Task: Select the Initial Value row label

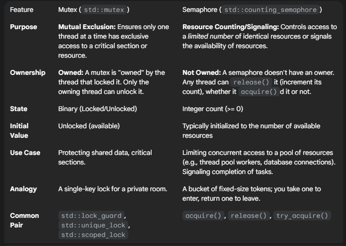Action: click(x=19, y=131)
